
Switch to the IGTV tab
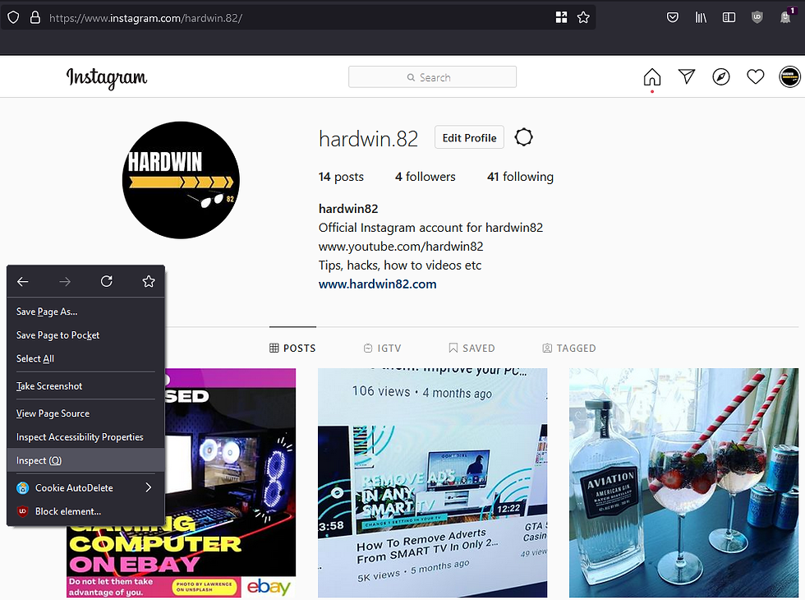(x=383, y=348)
